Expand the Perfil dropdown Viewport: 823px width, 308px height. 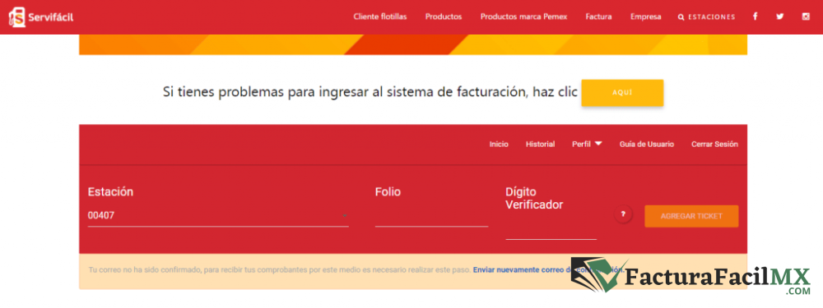[x=587, y=144]
